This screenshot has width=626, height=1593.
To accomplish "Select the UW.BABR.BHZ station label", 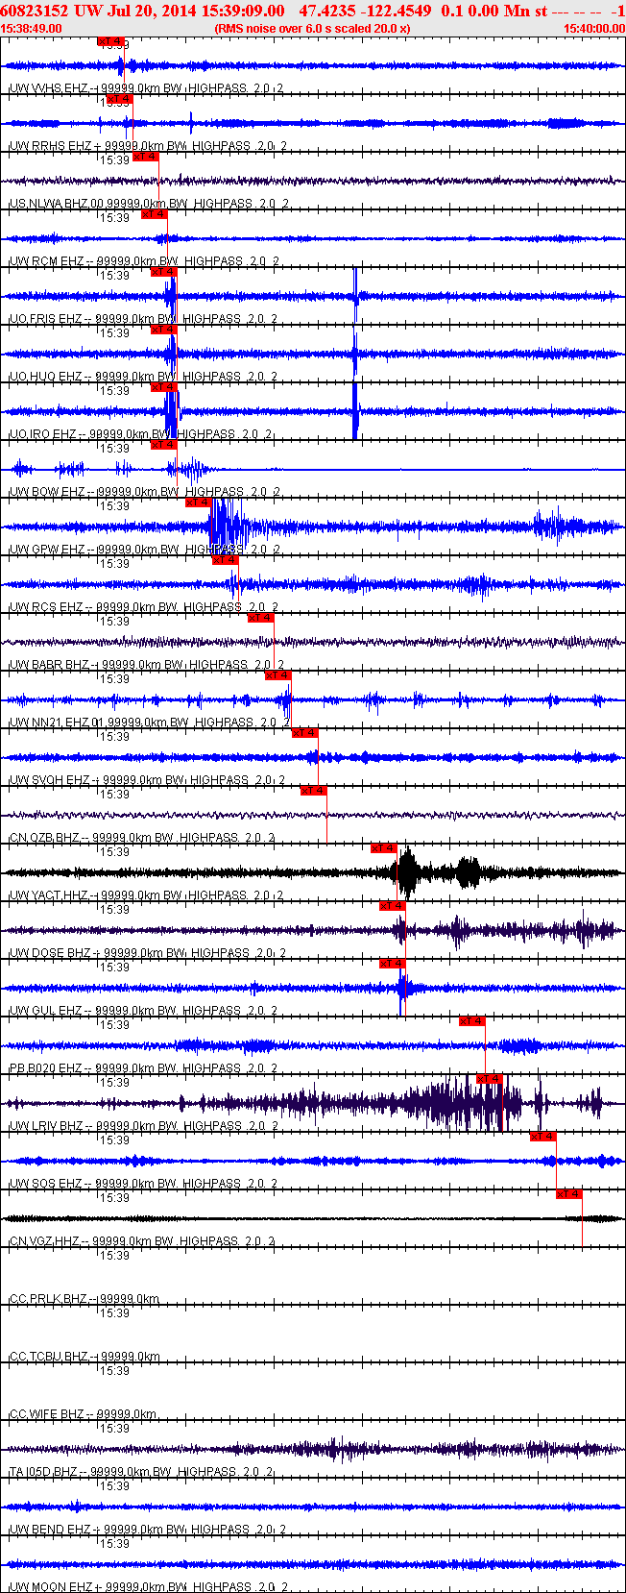I will point(145,665).
